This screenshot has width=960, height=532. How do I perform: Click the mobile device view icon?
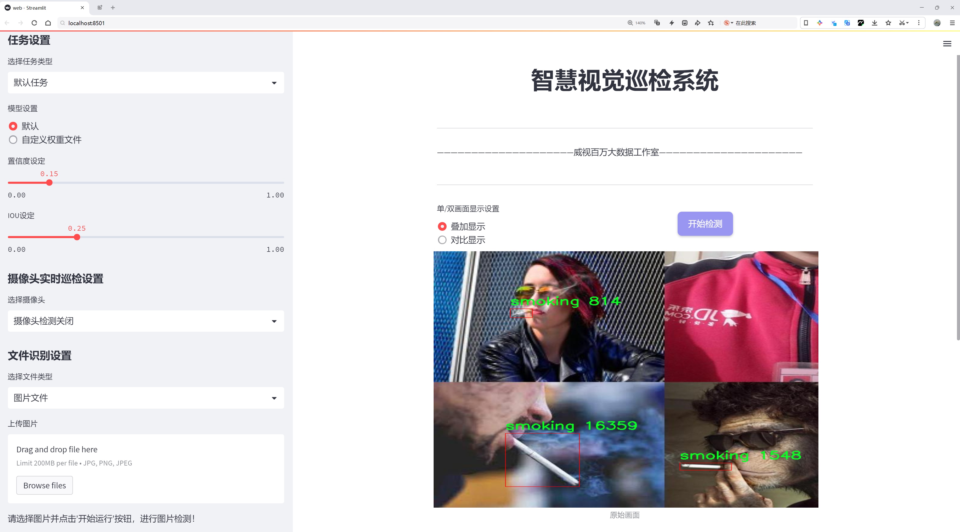point(806,23)
